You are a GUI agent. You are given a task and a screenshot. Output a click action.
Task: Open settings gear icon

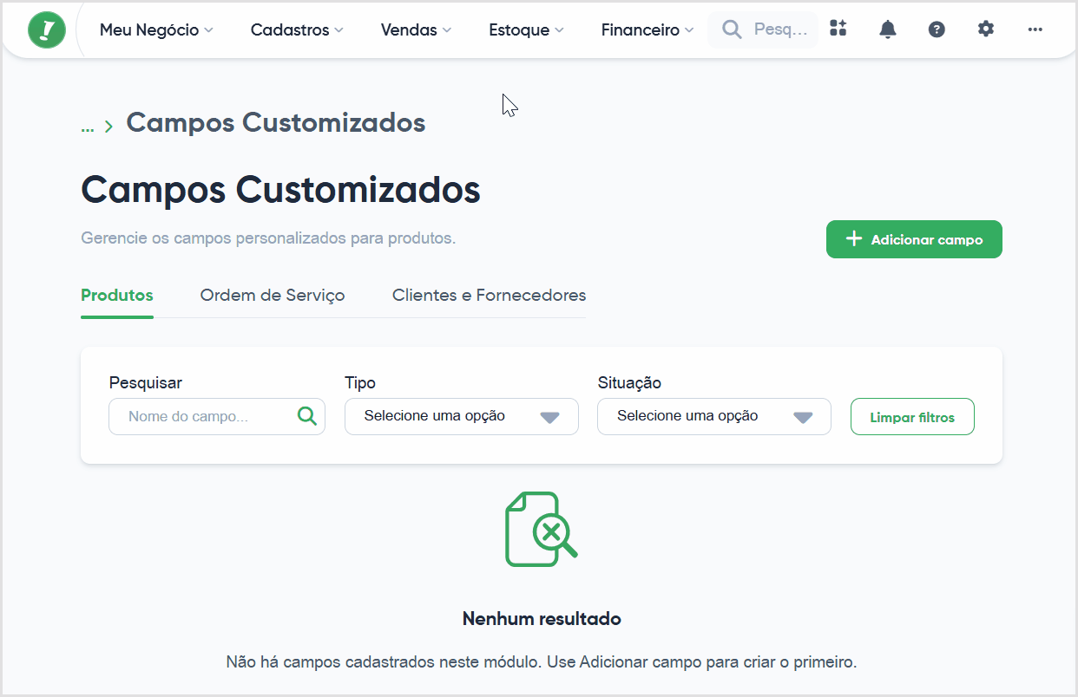tap(985, 29)
